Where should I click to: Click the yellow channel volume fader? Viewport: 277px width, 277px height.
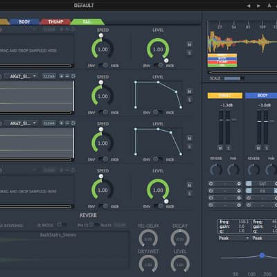tap(224, 127)
